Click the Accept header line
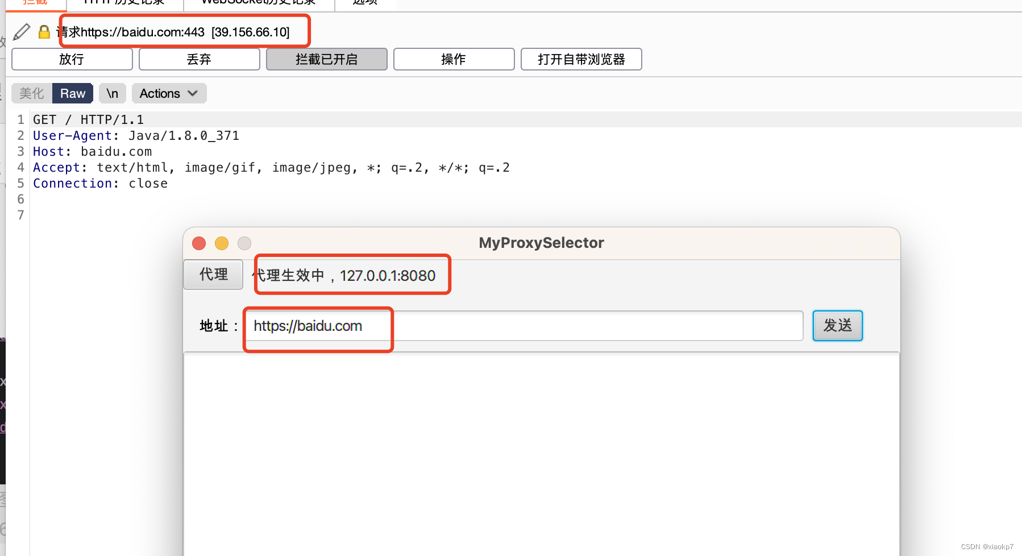 point(271,167)
